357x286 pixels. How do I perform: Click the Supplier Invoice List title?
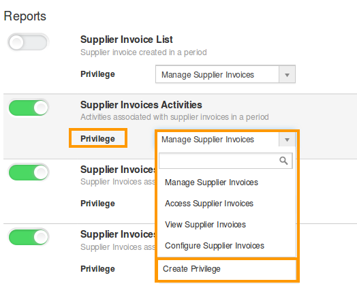[127, 39]
